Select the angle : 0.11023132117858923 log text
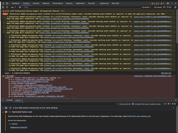Image resolution: width=178 pixels, height=133 pixels. pyautogui.click(x=17, y=73)
